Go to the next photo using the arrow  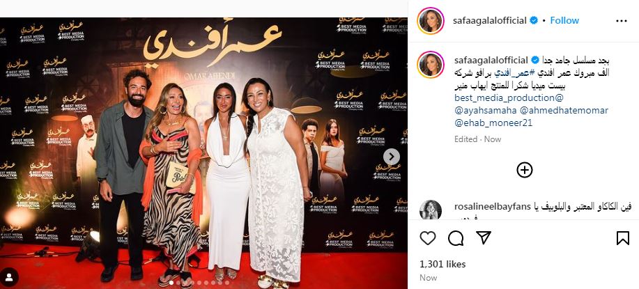point(391,157)
